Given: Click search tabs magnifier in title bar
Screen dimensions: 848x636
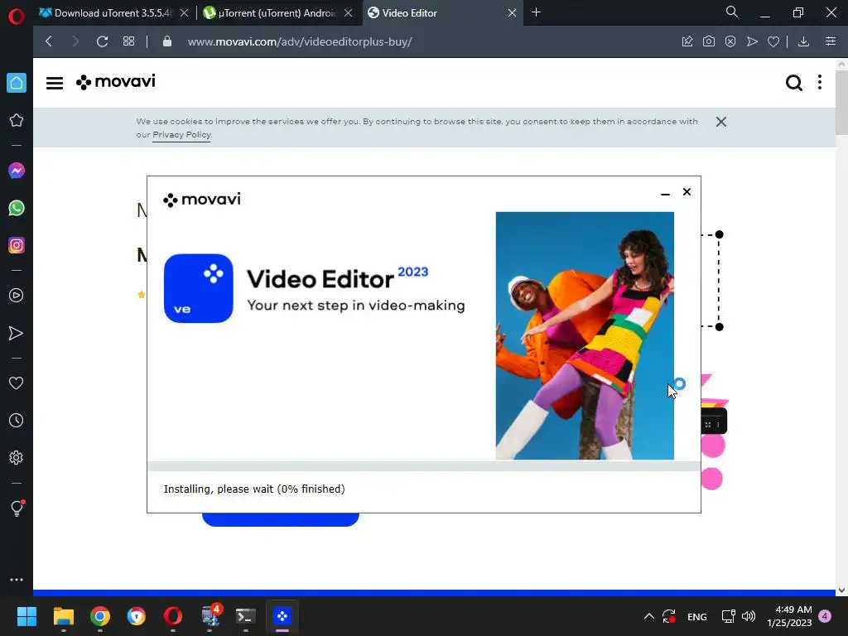Looking at the screenshot, I should click(732, 12).
